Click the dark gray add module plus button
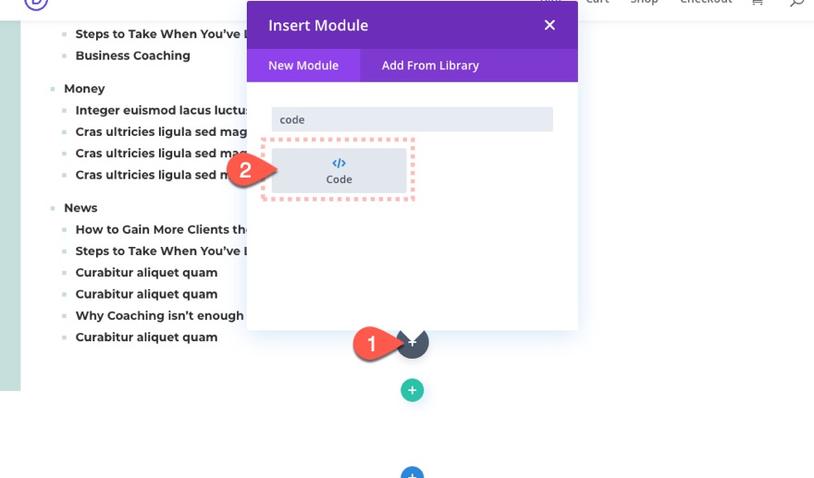814x478 pixels. point(413,342)
